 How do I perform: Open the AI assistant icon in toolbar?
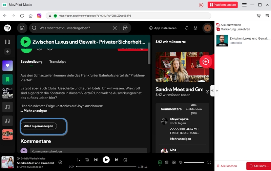click(x=39, y=16)
